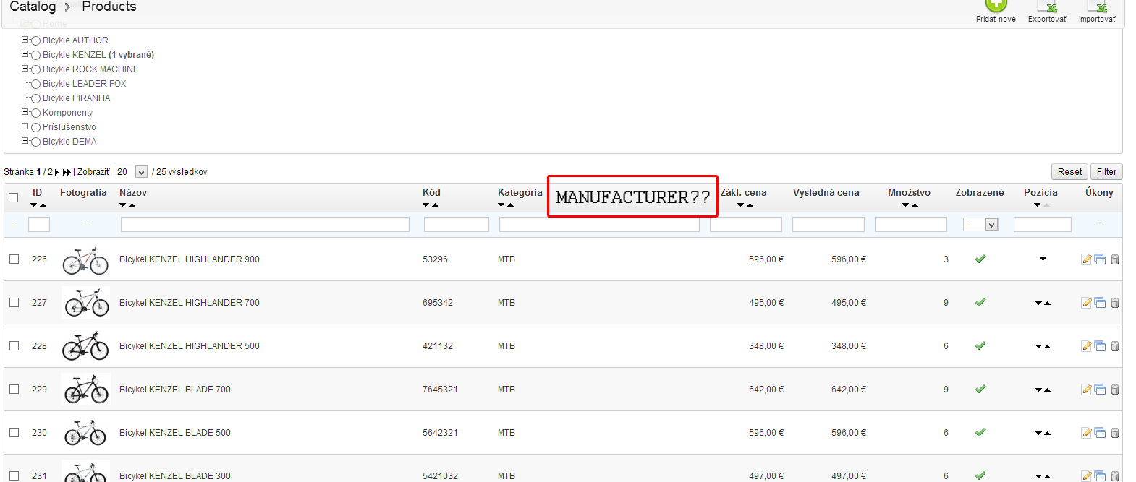Open the Catalog breadcrumb link
1136x482 pixels.
(33, 7)
